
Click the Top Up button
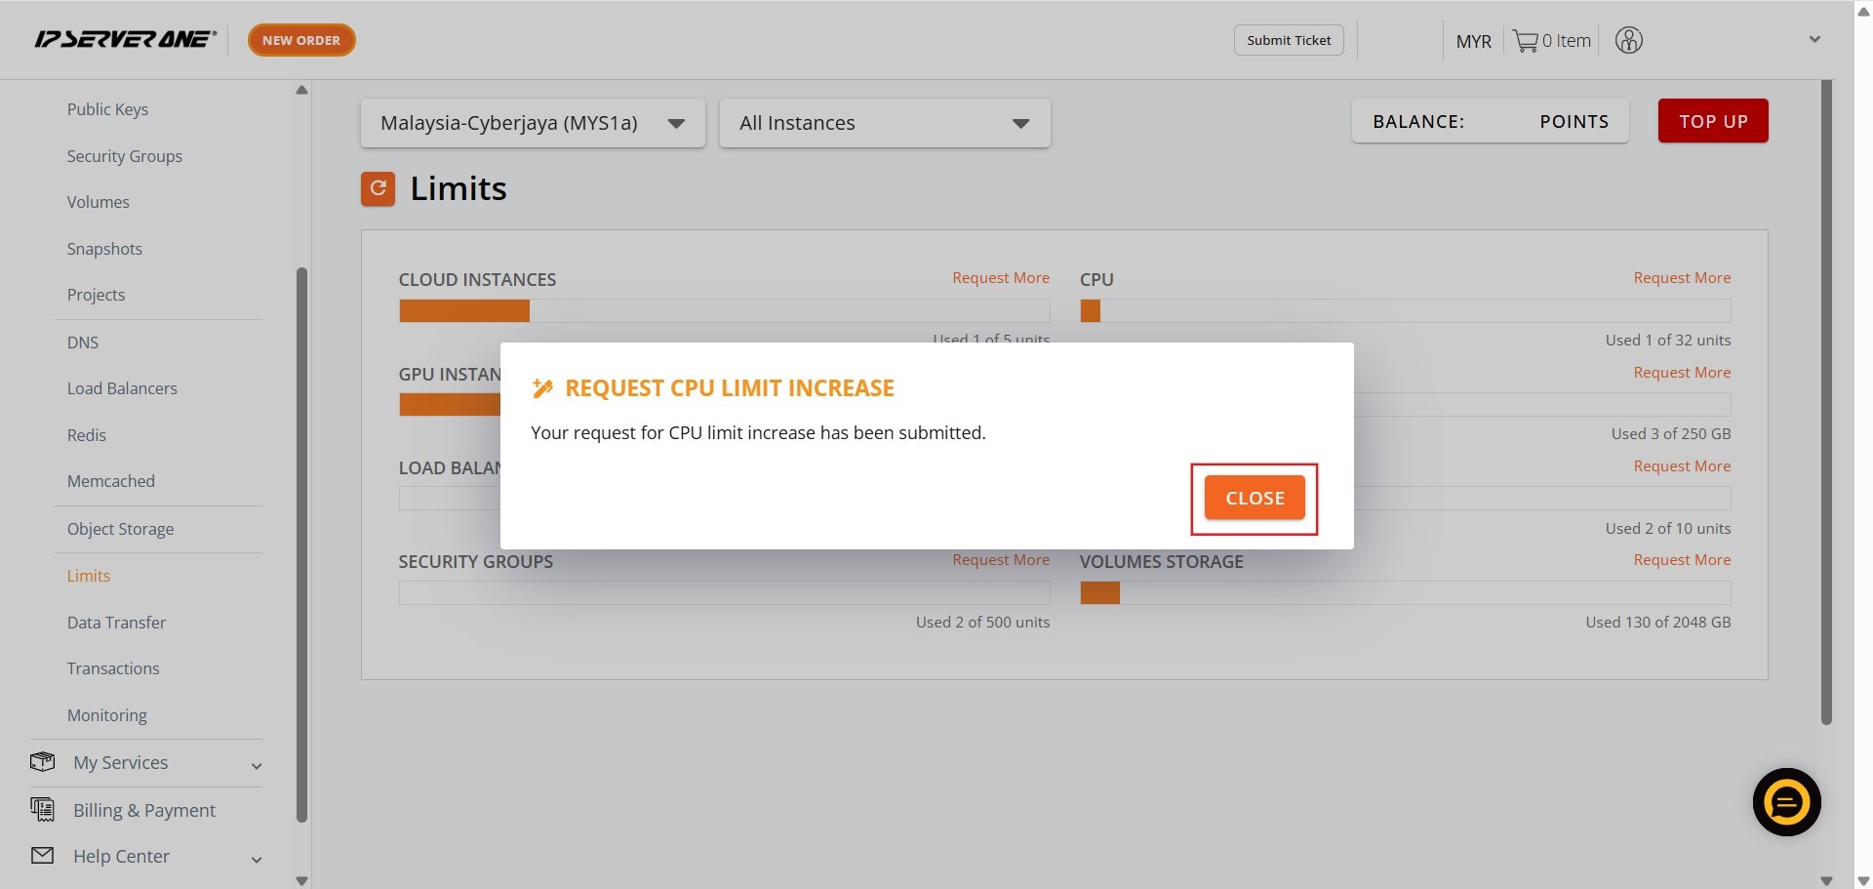1712,121
